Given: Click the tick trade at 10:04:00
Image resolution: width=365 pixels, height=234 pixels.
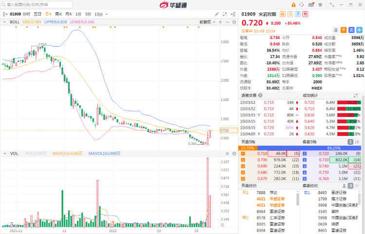Looking at the screenshot, I should [x=269, y=134].
